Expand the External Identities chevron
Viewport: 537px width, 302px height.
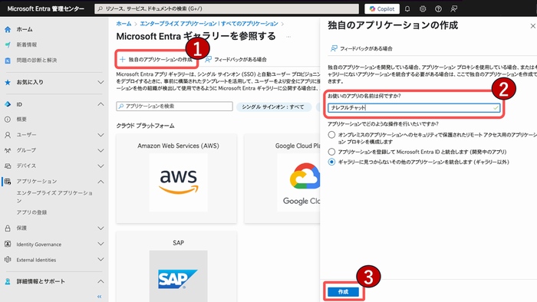(100, 259)
